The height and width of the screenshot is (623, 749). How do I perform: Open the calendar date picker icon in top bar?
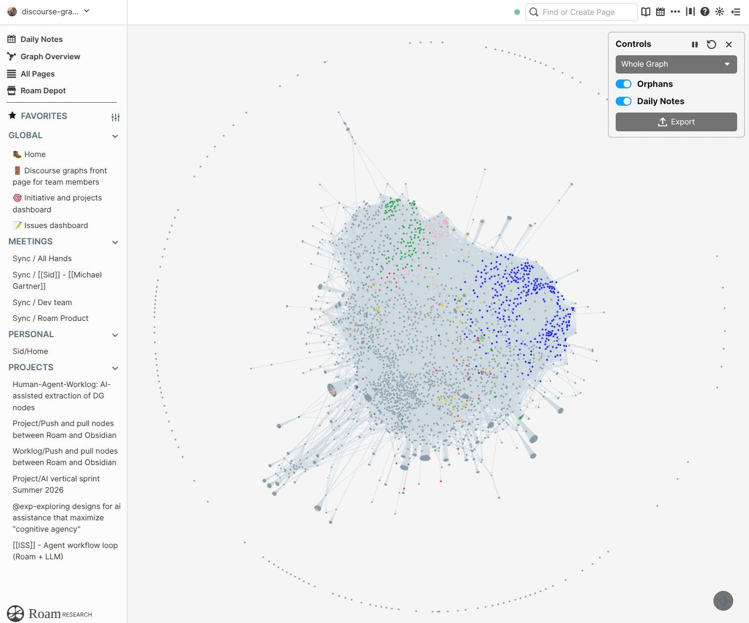(x=660, y=12)
